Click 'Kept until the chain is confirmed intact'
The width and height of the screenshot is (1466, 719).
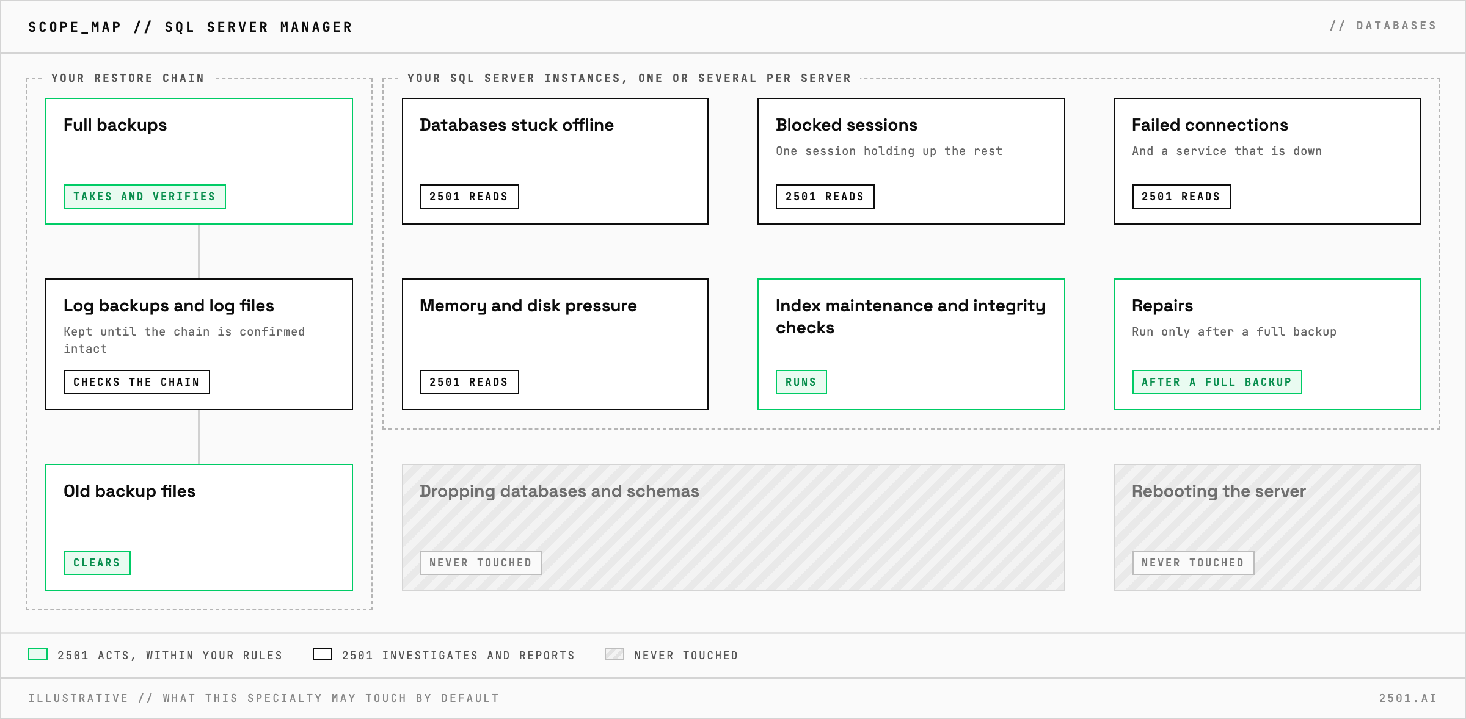[184, 340]
